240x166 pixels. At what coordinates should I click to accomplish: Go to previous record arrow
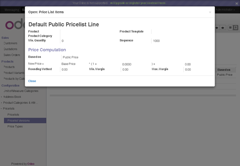coord(217,28)
